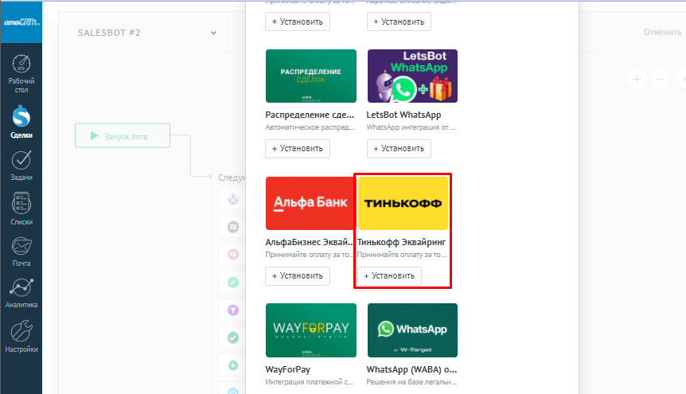Screen dimensions: 686x394
Task: Click the zoom in plus button
Action: tap(637, 80)
